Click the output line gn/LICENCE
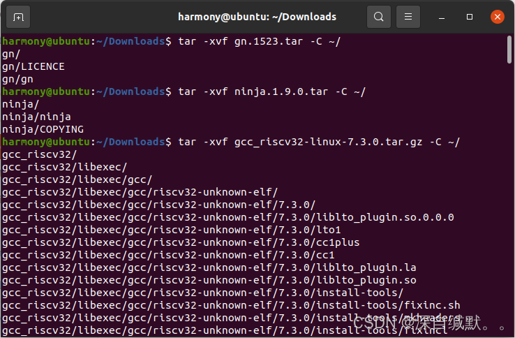Image resolution: width=515 pixels, height=338 pixels. coord(33,67)
